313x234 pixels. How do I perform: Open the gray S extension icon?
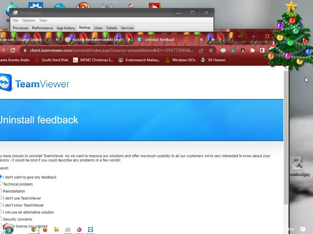[233, 50]
